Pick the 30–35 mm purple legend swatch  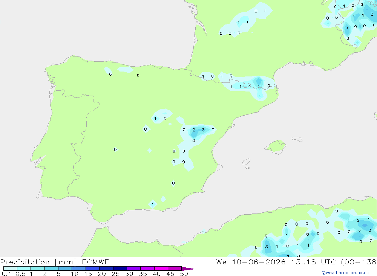[134, 268]
